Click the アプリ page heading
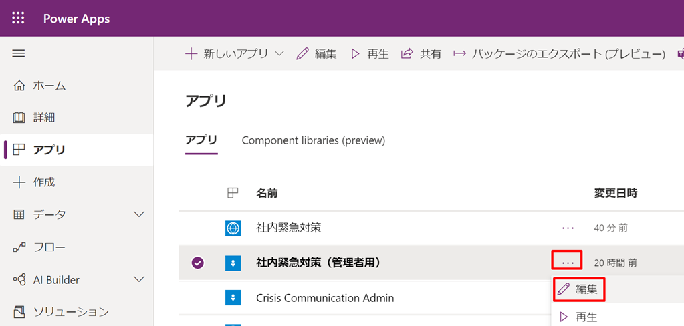 206,101
